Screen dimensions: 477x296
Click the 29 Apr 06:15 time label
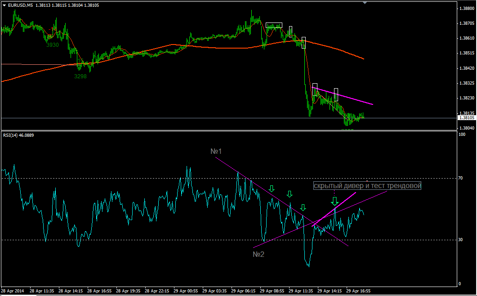[243, 291]
